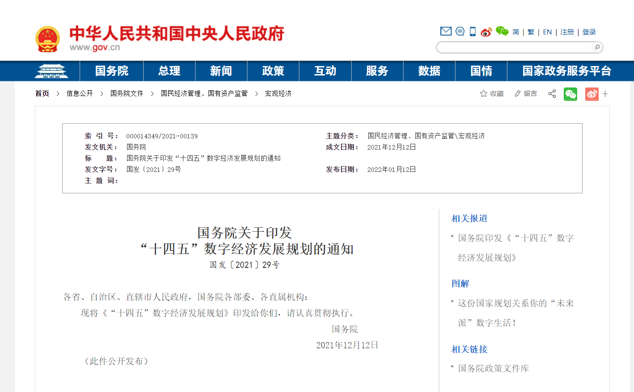This screenshot has width=634, height=392.
Task: Go to 国务院文件 in breadcrumb
Action: click(127, 93)
